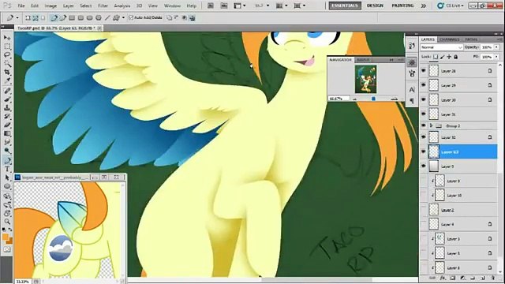The width and height of the screenshot is (505, 284).
Task: Select the Move tool
Action: tap(7, 38)
